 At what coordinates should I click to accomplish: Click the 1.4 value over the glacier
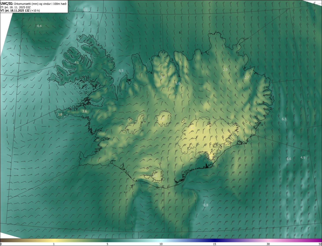pyautogui.click(x=191, y=128)
